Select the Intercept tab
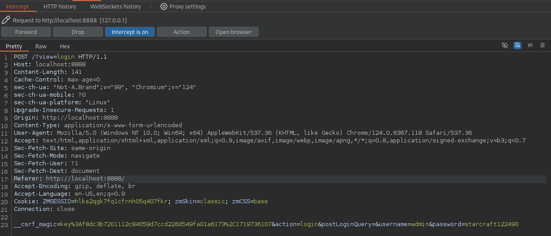The image size is (551, 236). pyautogui.click(x=17, y=7)
